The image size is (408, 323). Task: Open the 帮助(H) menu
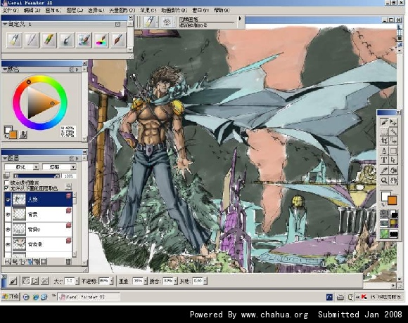(x=222, y=11)
